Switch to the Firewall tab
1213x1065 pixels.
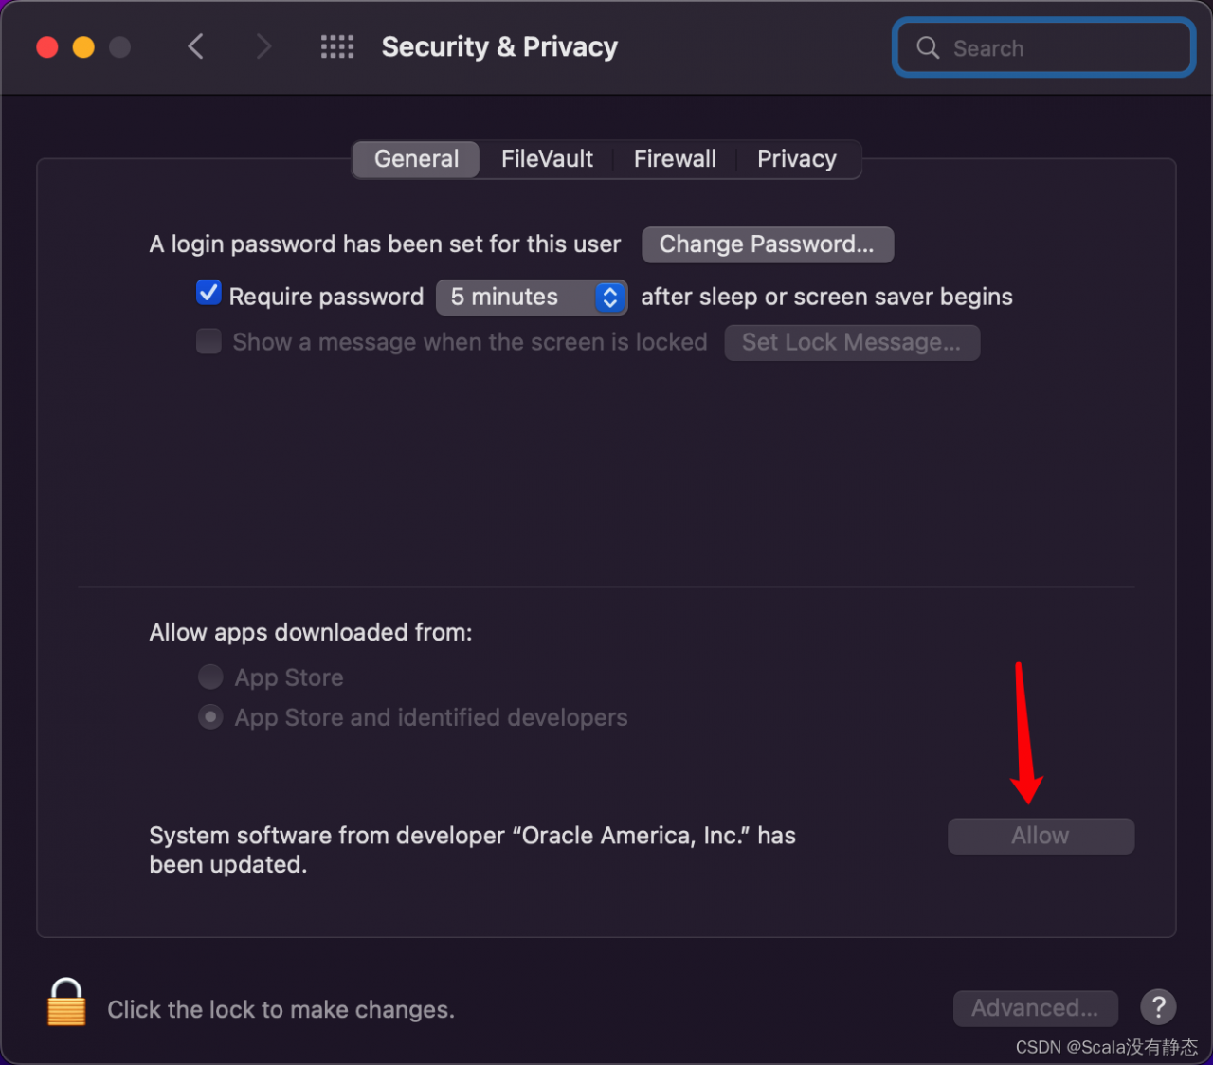(675, 159)
